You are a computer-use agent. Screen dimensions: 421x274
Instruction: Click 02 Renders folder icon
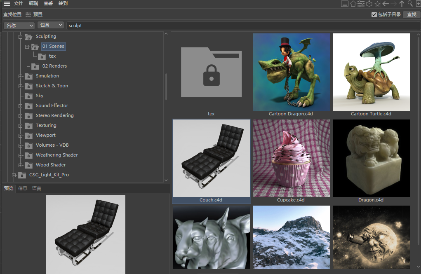tap(35, 66)
